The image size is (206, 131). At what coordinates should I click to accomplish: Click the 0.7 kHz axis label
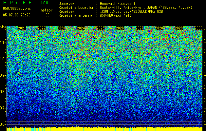(x=3, y=108)
